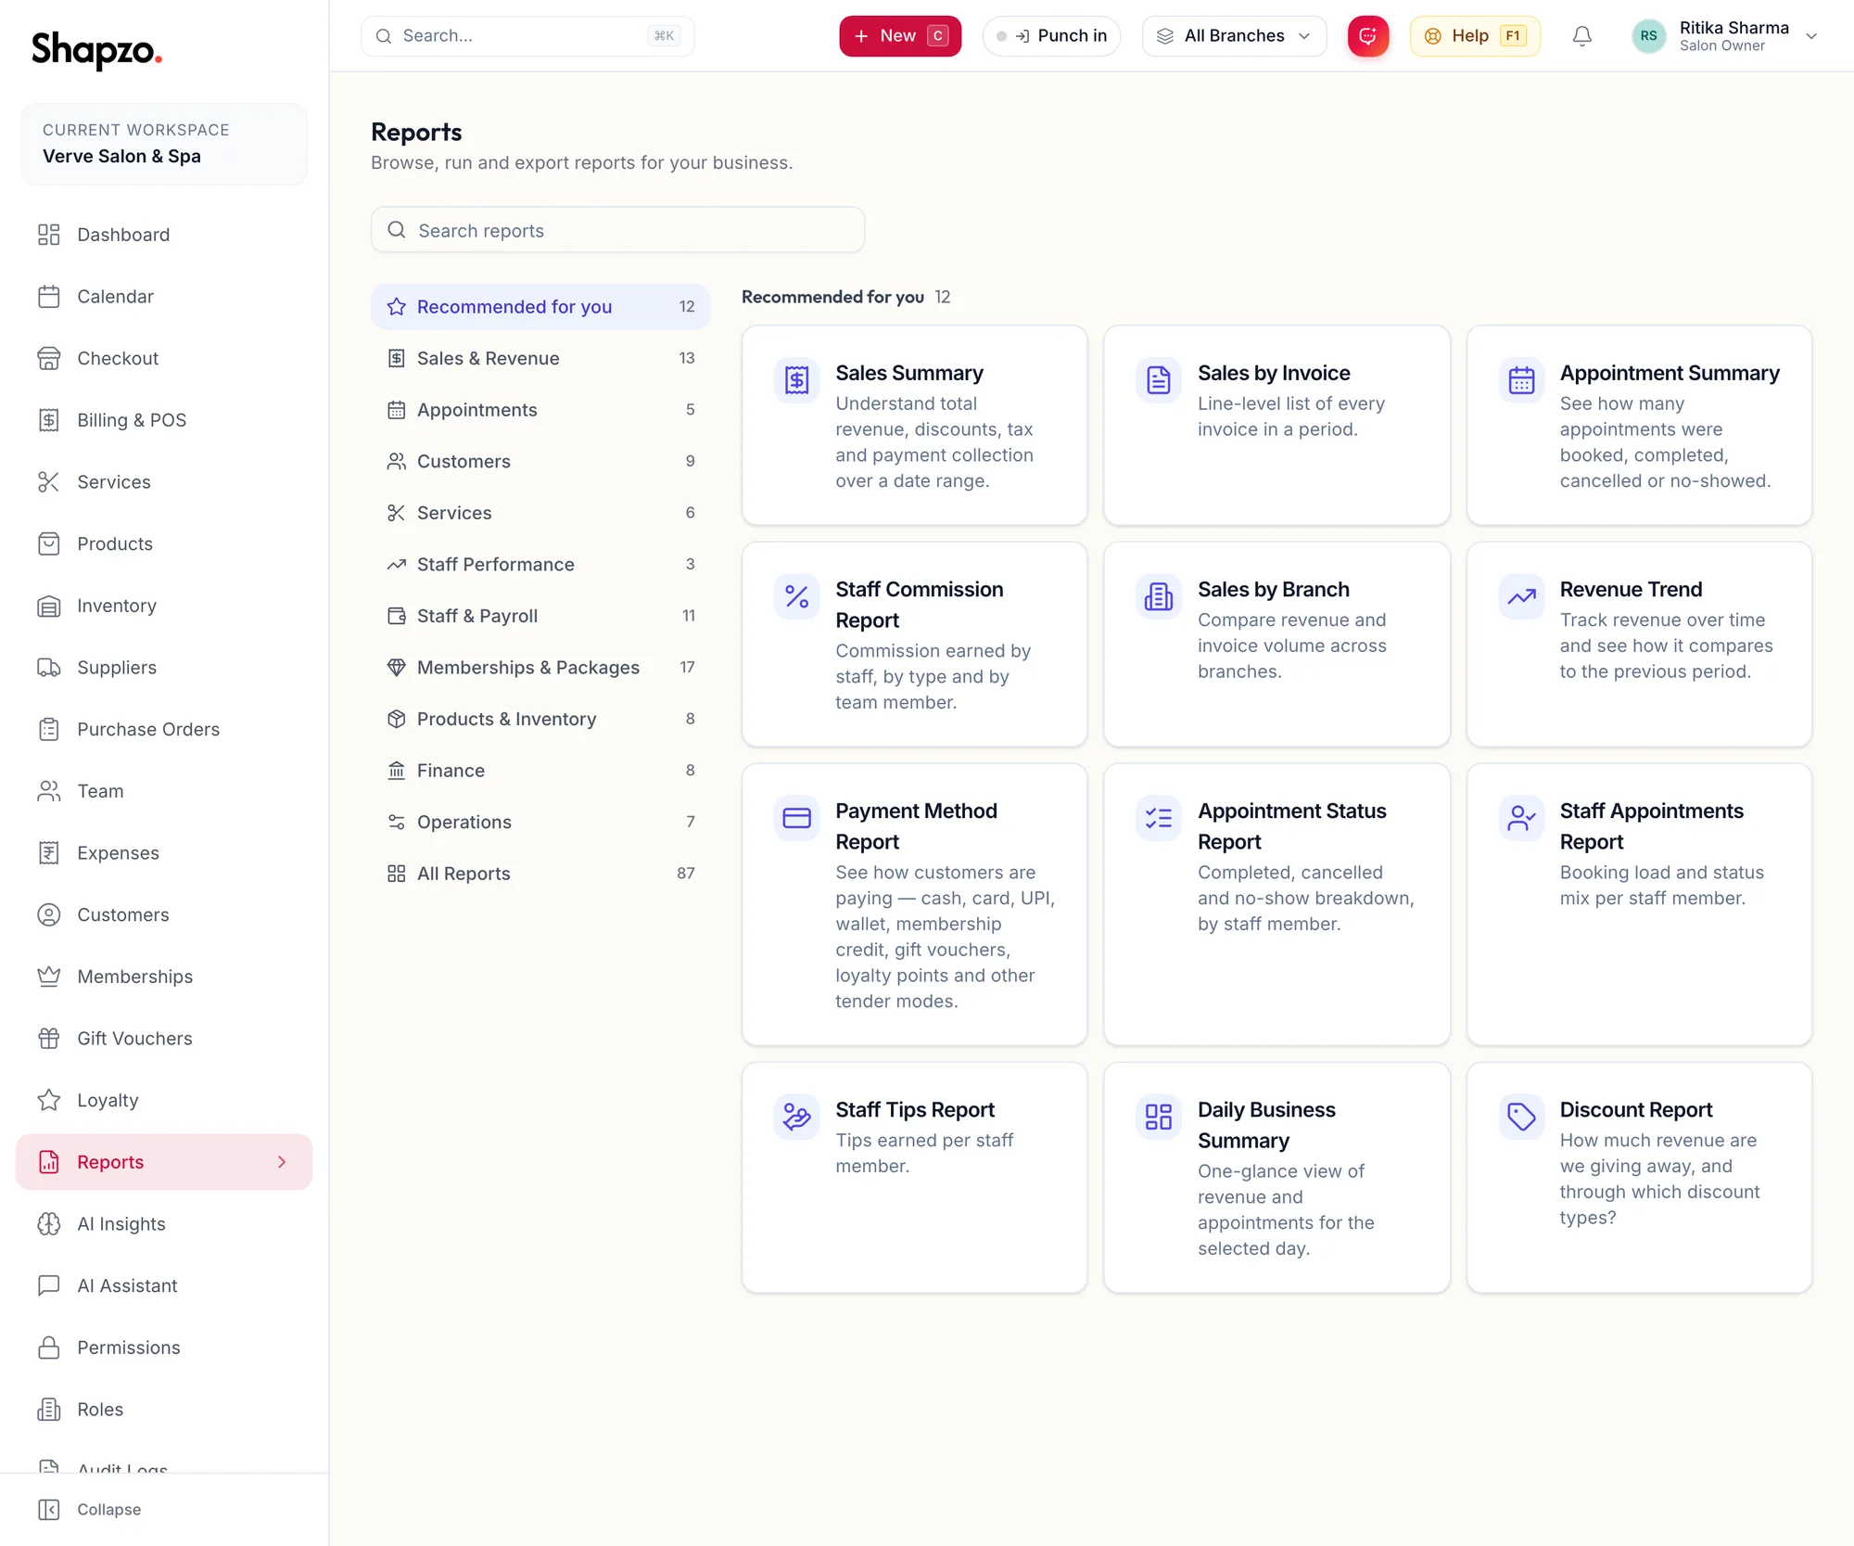
Task: Click the red chat assistant icon
Action: click(x=1367, y=36)
